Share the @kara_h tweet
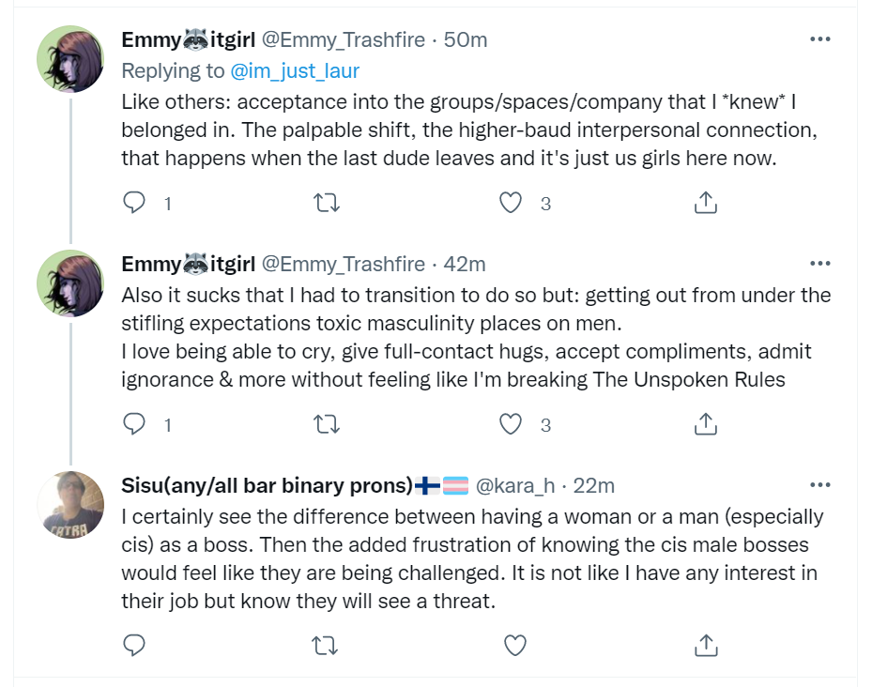This screenshot has height=687, width=872. pyautogui.click(x=706, y=646)
